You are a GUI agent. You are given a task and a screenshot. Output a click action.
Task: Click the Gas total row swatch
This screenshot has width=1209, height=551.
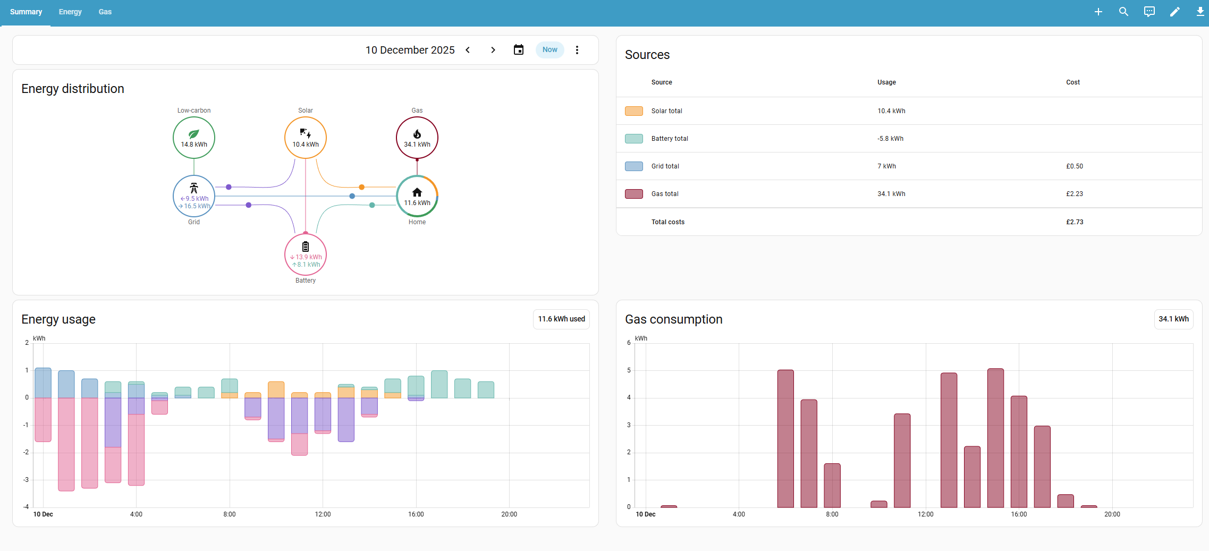pos(634,194)
